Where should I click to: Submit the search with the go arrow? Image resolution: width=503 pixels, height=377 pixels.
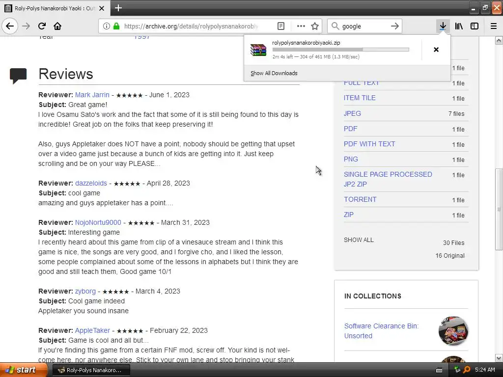pyautogui.click(x=395, y=26)
